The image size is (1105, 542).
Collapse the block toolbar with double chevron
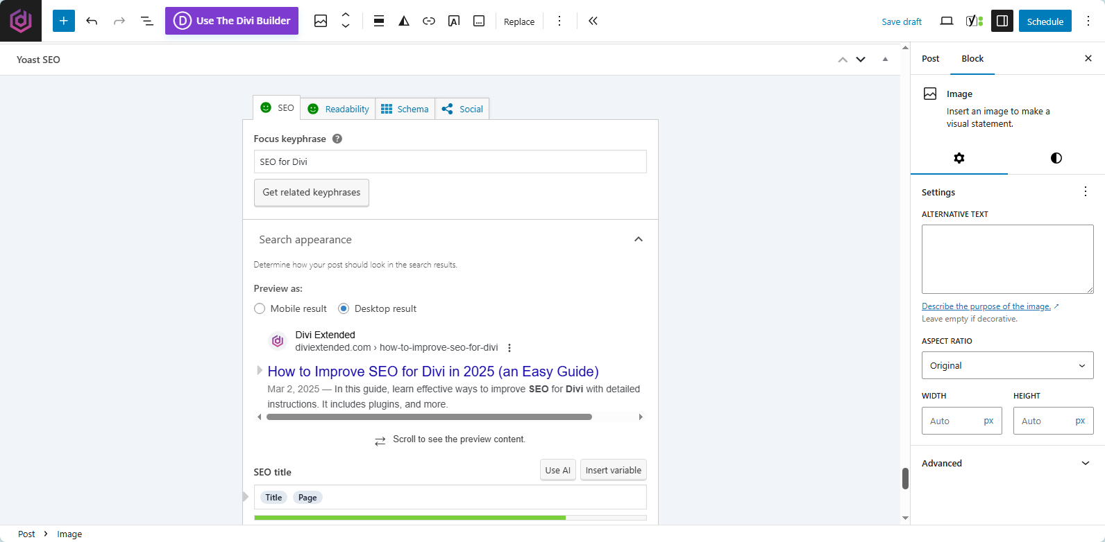pos(593,21)
